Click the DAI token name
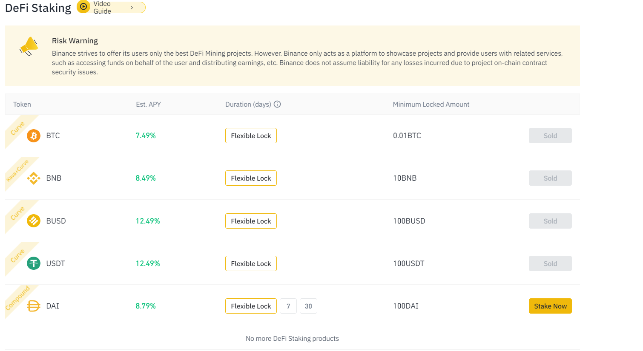 [x=53, y=306]
